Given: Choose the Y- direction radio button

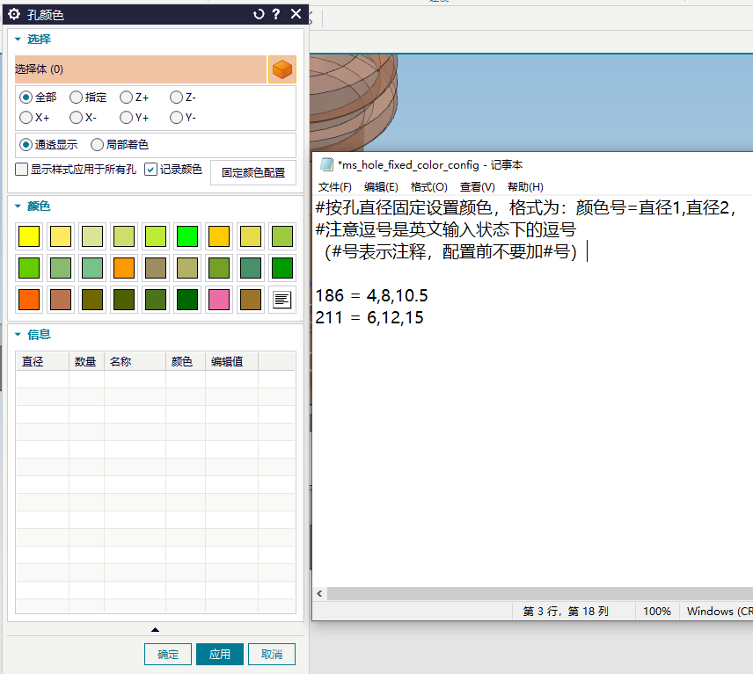Looking at the screenshot, I should [x=176, y=118].
